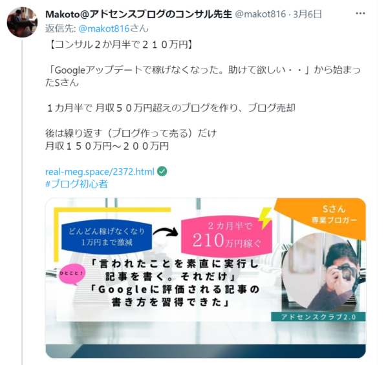Click the 【コンサル２か月半で２１０万円】 tweet headline
This screenshot has height=365, width=388.
120,45
